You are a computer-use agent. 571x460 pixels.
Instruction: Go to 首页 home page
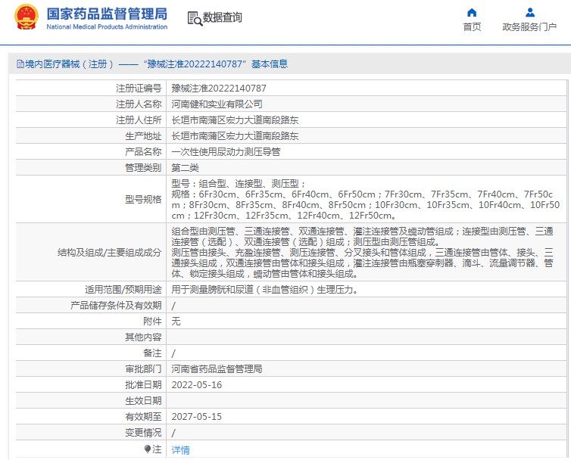click(472, 27)
